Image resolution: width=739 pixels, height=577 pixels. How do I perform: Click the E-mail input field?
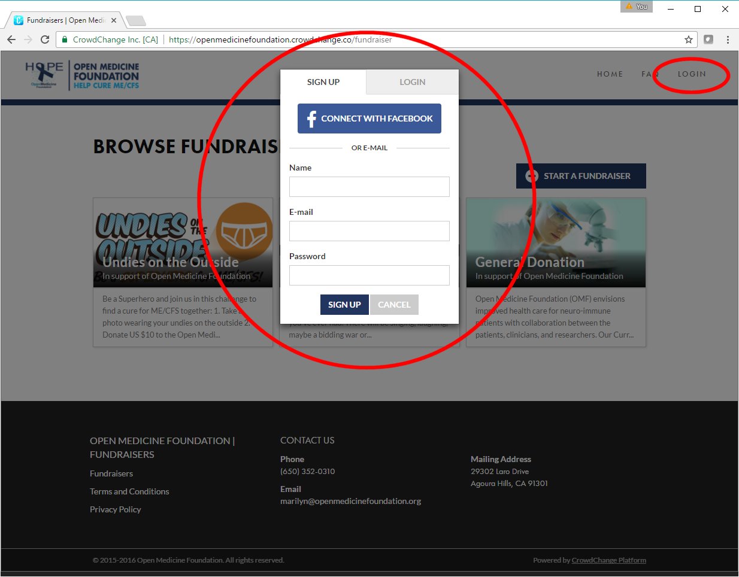(369, 231)
